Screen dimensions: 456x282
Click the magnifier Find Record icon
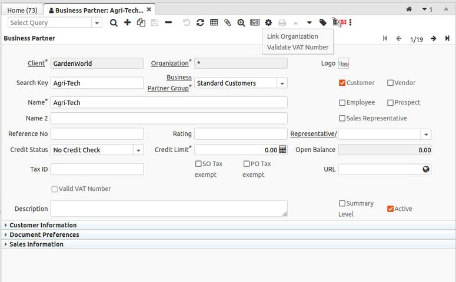pyautogui.click(x=114, y=22)
